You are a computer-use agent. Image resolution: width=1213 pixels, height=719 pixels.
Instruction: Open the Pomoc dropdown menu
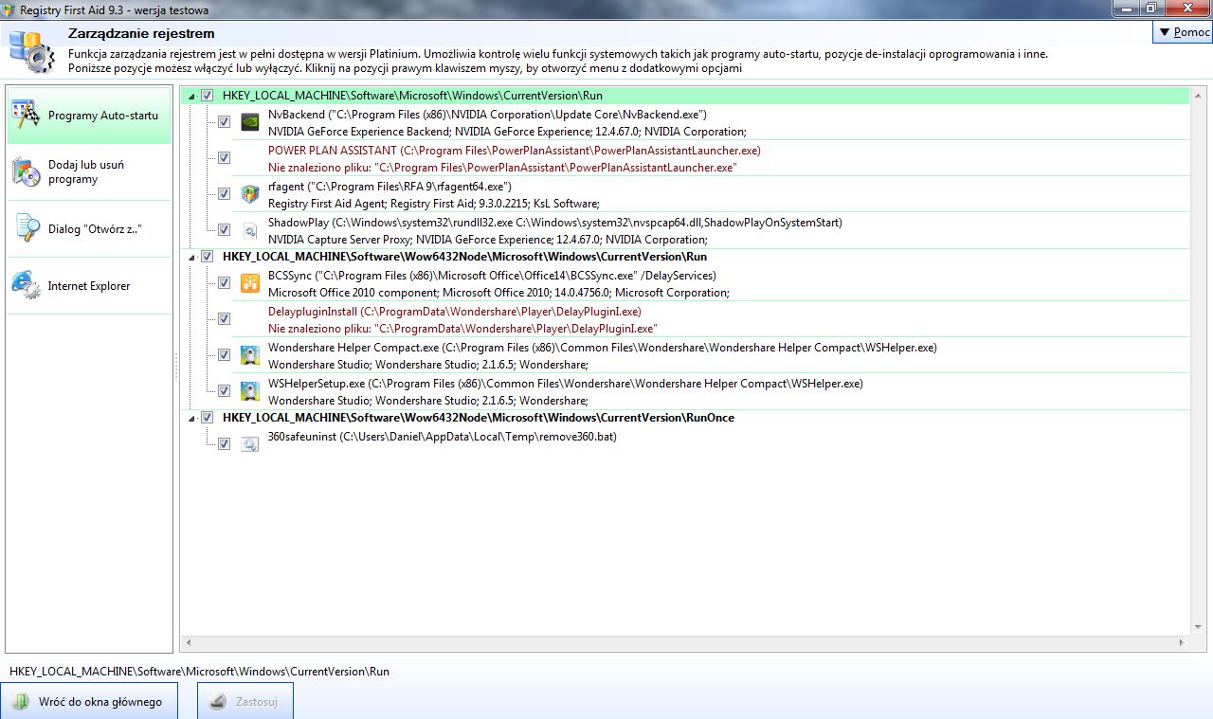[x=1183, y=32]
